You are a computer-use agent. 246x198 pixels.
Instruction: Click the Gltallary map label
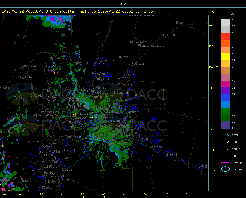(x=39, y=161)
